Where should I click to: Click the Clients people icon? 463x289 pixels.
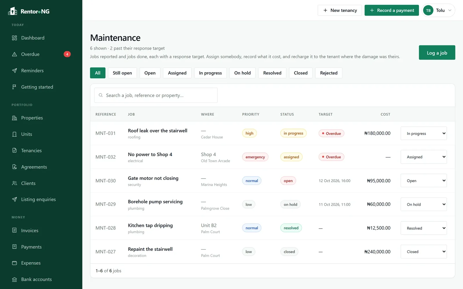click(14, 183)
